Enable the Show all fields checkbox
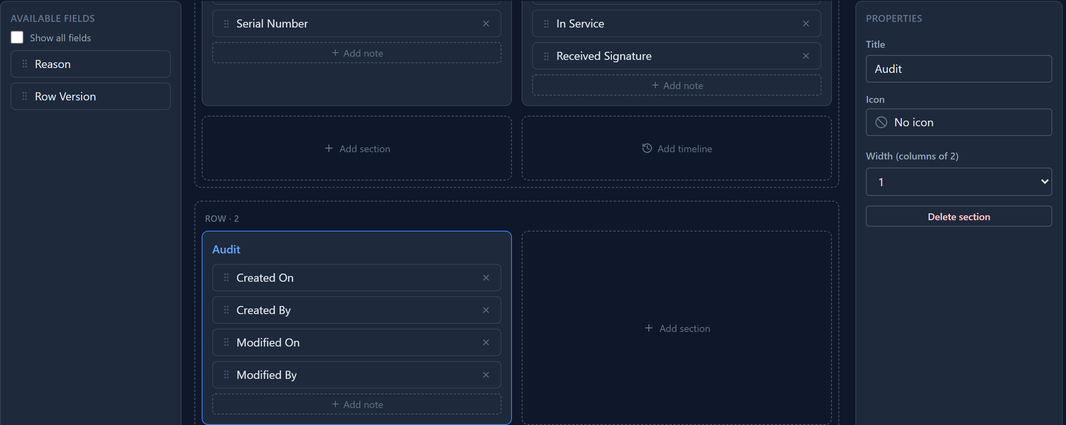1066x425 pixels. click(17, 37)
